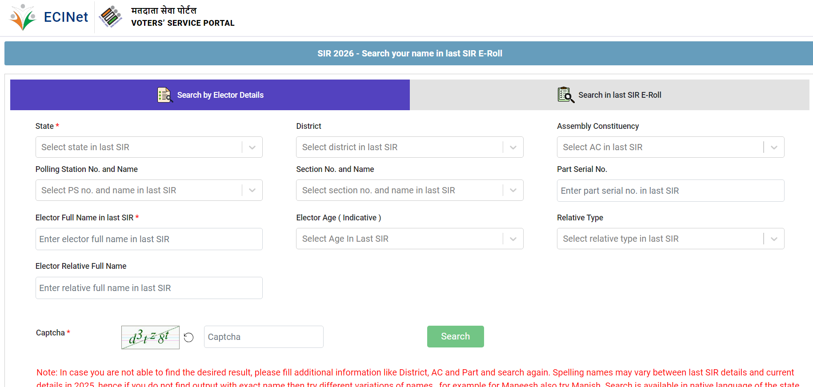Refresh the captcha image
The image size is (813, 387).
[188, 338]
